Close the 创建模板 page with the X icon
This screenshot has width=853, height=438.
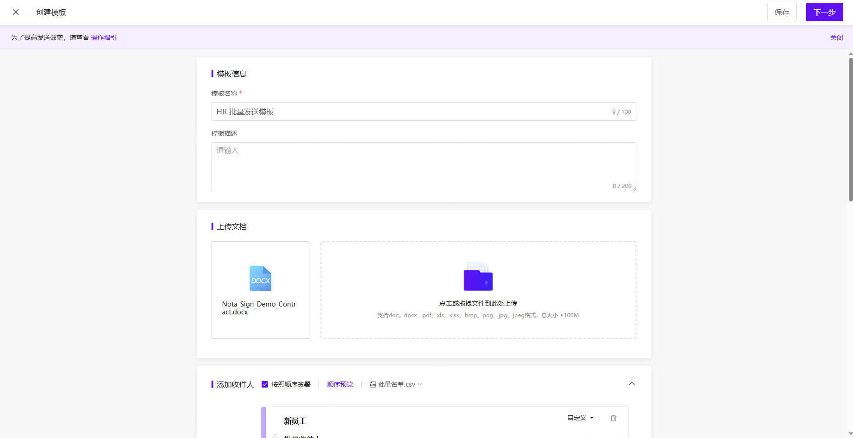coord(16,12)
